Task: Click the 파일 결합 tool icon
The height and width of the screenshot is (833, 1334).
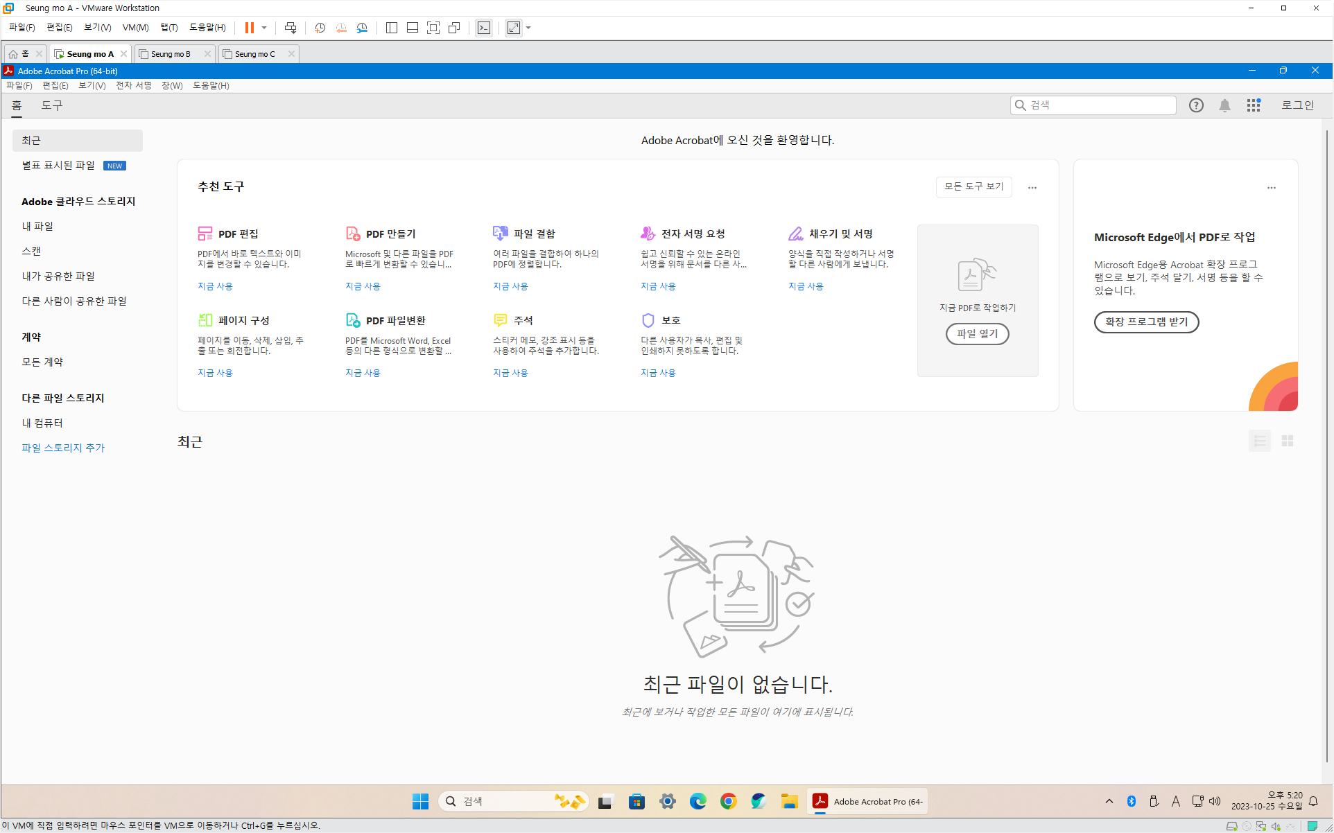Action: tap(501, 234)
